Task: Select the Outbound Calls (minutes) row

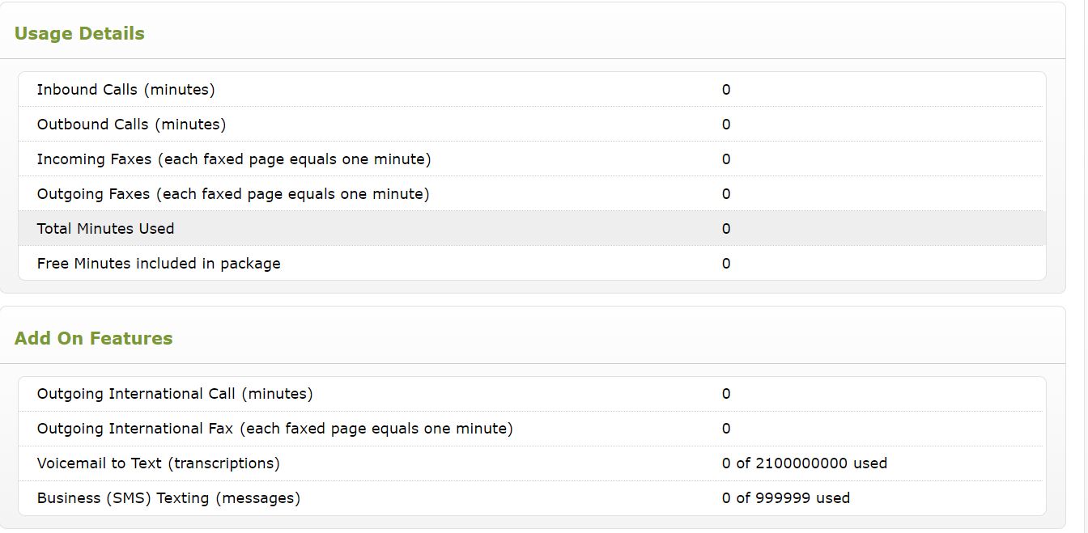Action: 532,124
